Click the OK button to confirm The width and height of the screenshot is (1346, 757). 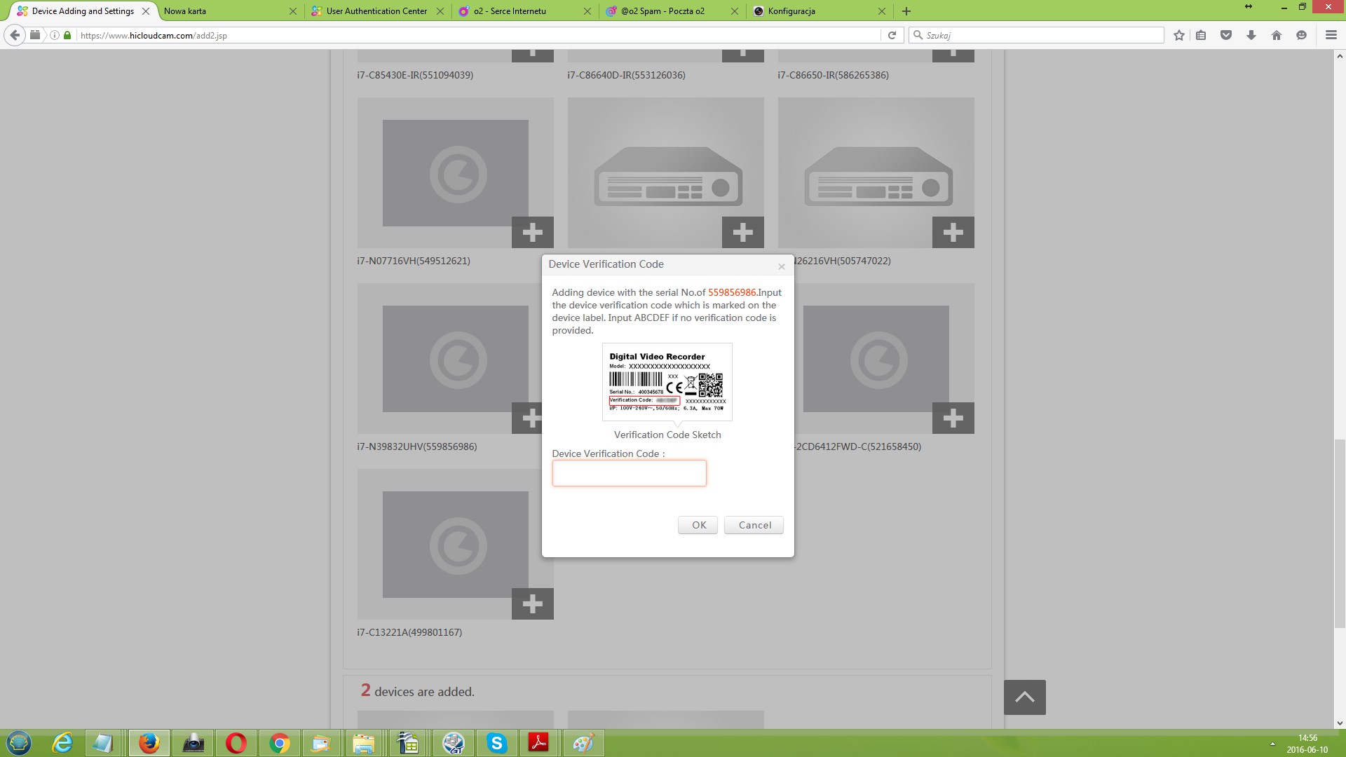[699, 524]
